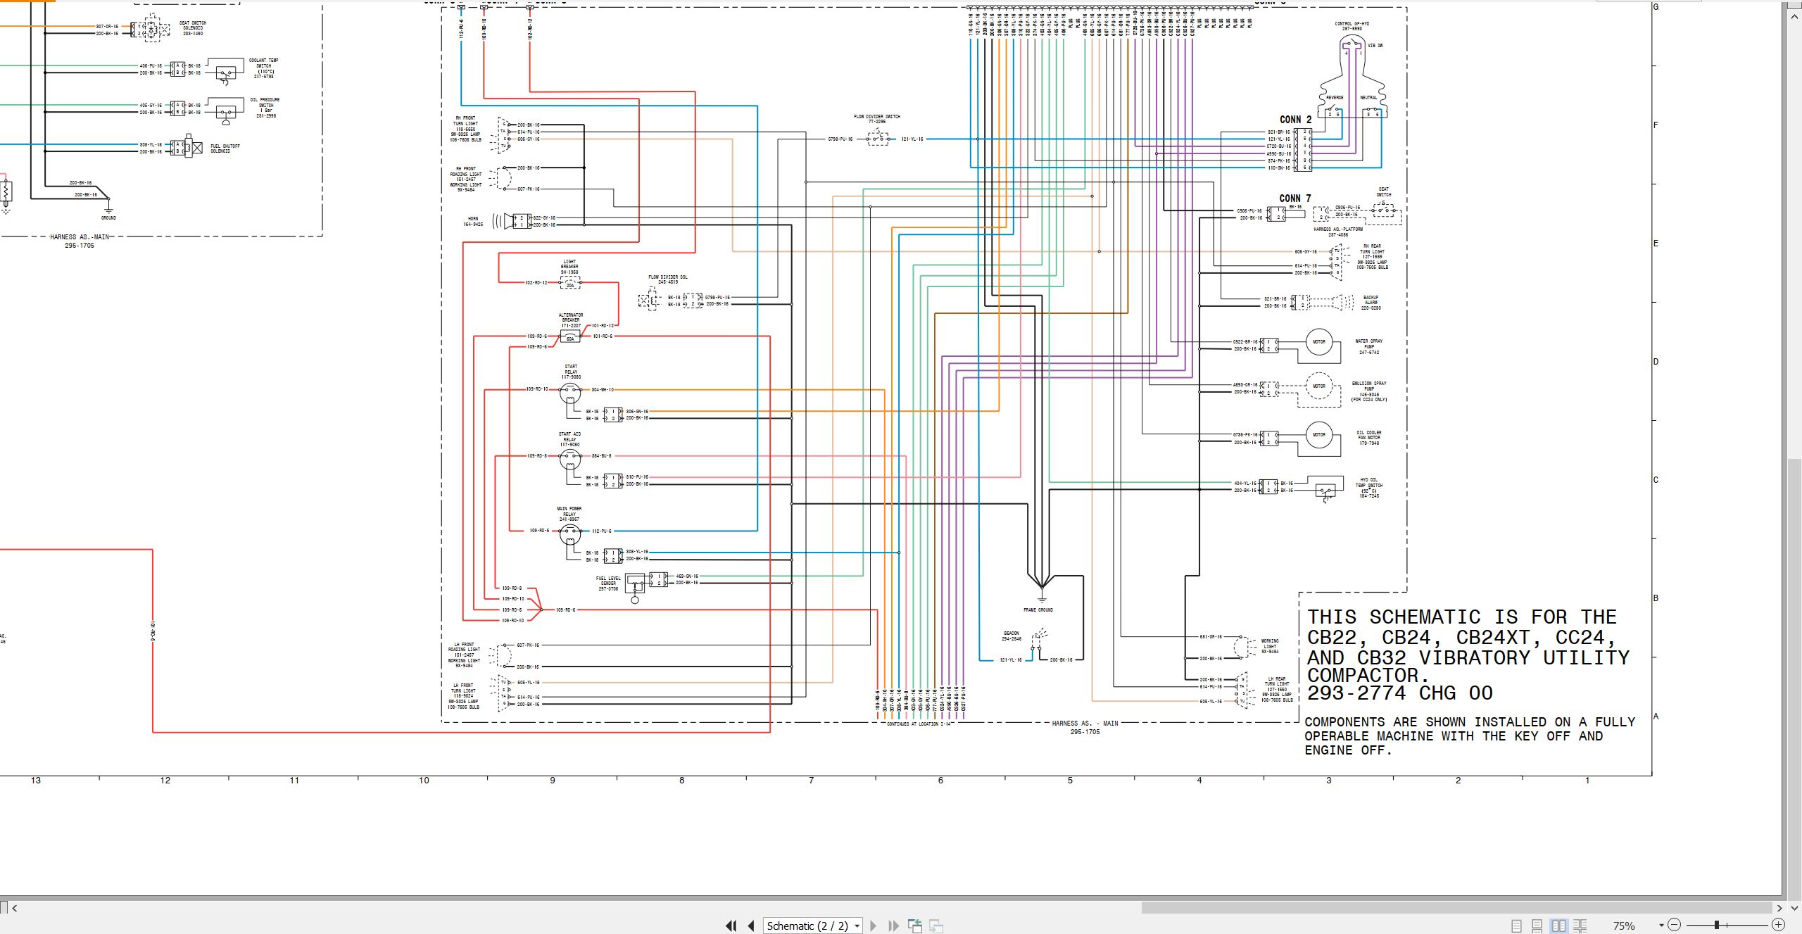The image size is (1802, 934).
Task: Click the greyed-out next view icon
Action: pyautogui.click(x=936, y=926)
